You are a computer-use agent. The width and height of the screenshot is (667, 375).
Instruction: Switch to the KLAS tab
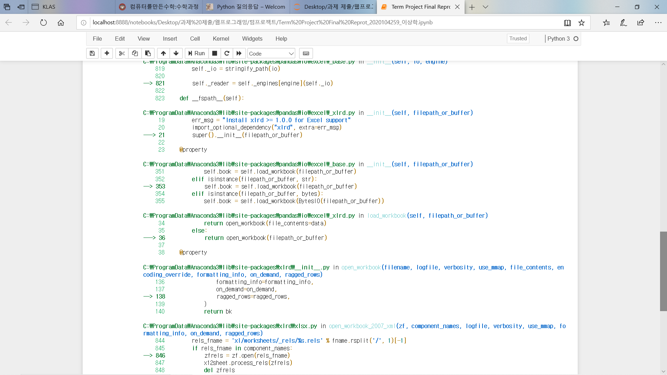[x=72, y=7]
